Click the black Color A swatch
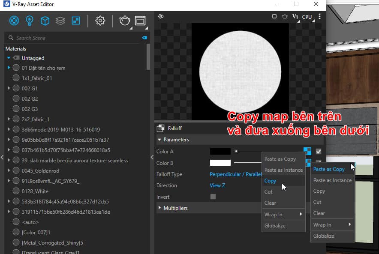 pyautogui.click(x=220, y=151)
